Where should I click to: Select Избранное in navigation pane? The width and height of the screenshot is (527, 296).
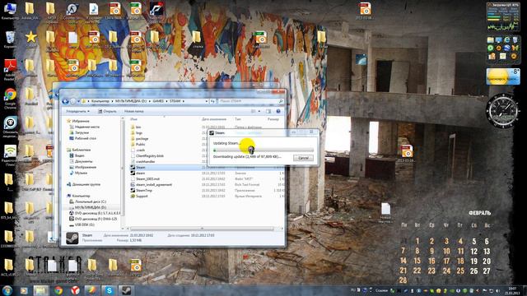[78, 121]
